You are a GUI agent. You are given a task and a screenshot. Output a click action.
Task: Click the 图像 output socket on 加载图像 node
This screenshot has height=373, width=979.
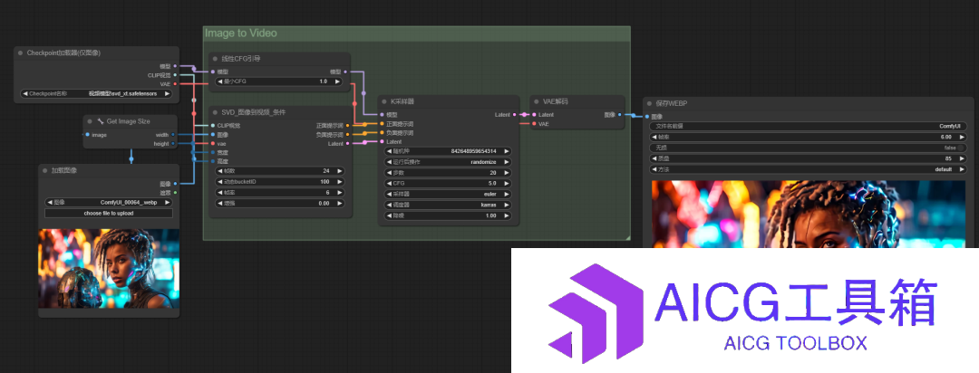click(175, 184)
